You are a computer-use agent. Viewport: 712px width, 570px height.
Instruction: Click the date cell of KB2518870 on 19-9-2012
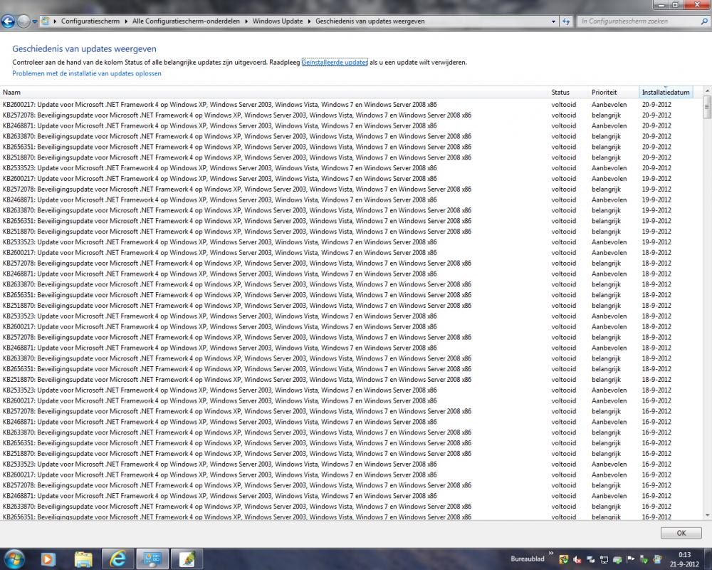(x=656, y=232)
